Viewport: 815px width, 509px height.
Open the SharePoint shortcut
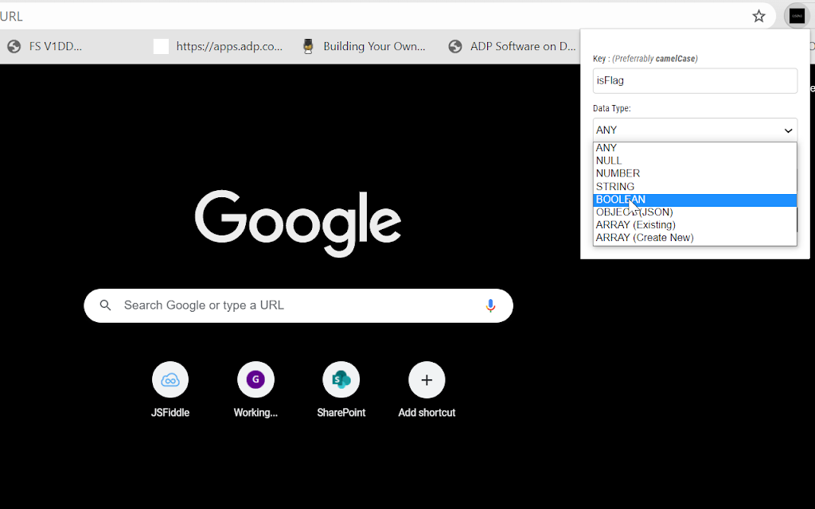341,390
